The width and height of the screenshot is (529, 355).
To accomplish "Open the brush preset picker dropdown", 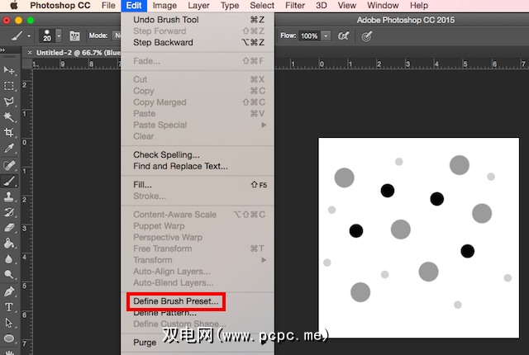I will coord(60,36).
